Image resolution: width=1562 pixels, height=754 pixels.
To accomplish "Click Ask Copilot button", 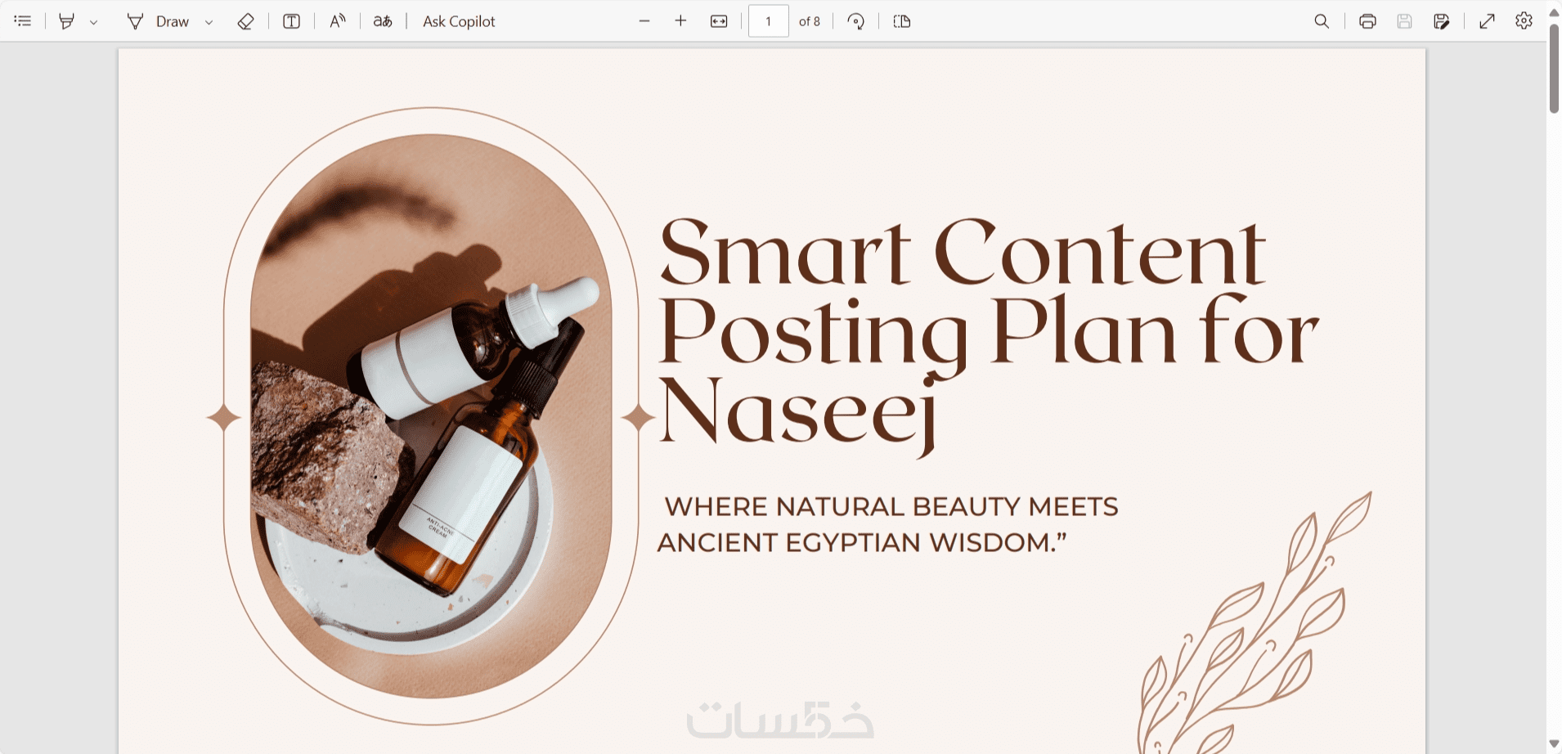I will [x=459, y=21].
